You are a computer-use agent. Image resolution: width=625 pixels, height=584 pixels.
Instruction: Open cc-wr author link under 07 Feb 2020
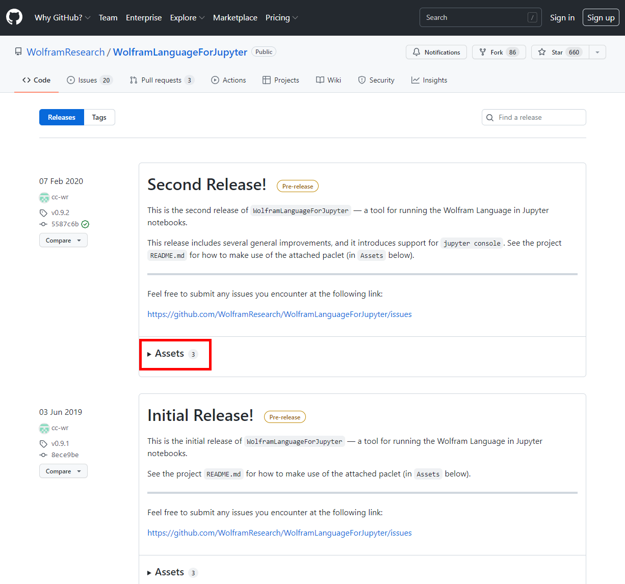pyautogui.click(x=60, y=197)
